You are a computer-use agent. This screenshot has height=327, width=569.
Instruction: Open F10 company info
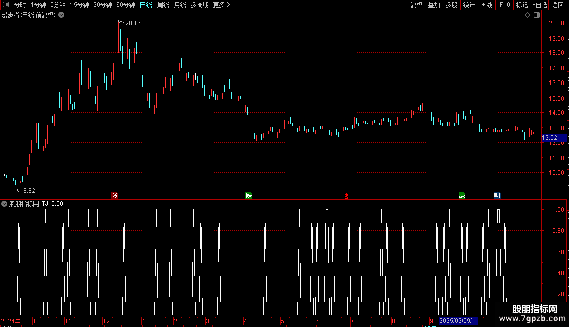505,5
